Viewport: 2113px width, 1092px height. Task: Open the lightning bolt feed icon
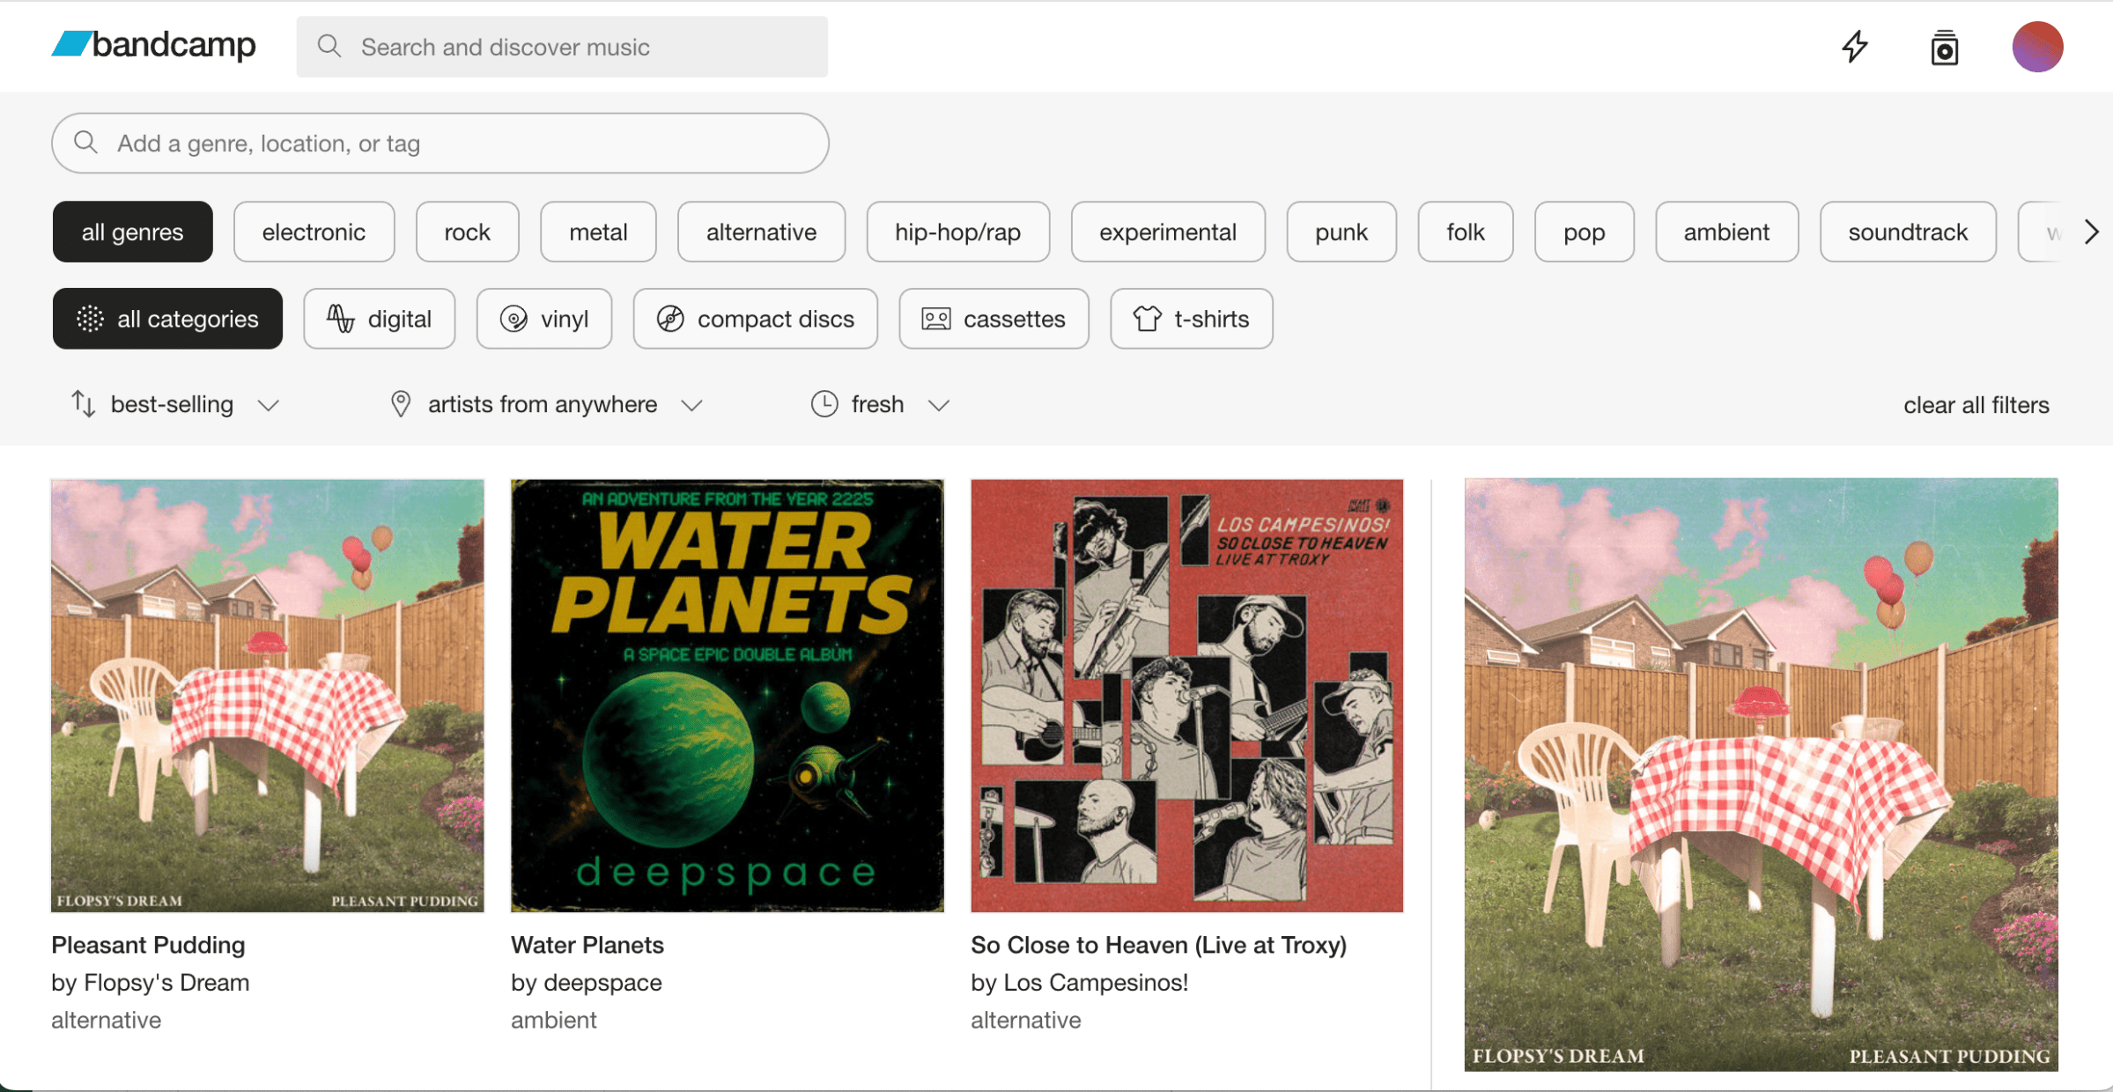click(1855, 47)
